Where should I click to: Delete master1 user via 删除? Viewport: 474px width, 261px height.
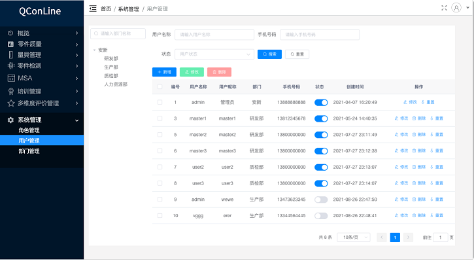pos(419,118)
